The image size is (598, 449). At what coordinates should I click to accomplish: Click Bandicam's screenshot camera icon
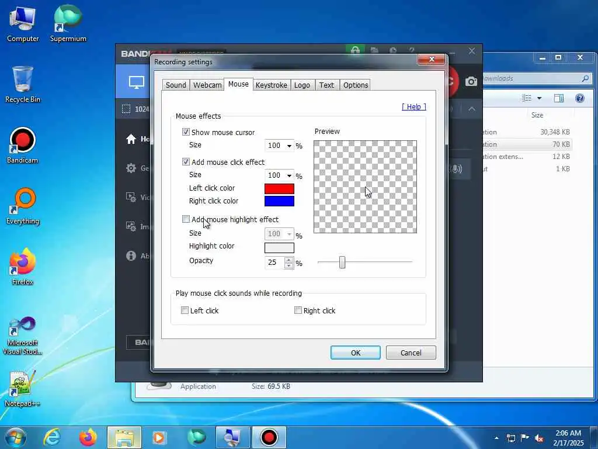pos(471,81)
